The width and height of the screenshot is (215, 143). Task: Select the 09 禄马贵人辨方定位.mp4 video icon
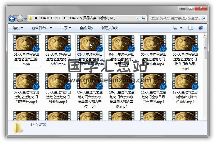pos(90,81)
